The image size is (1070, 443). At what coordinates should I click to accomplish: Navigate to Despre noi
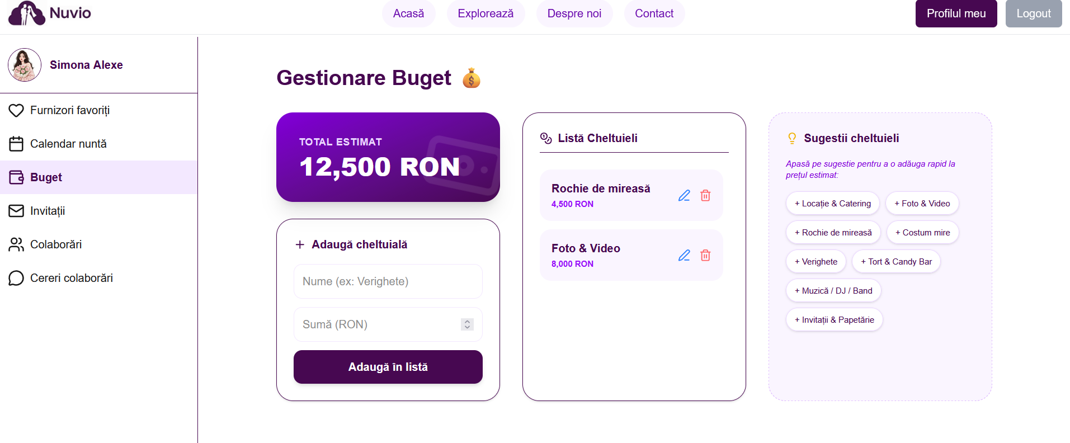(574, 13)
